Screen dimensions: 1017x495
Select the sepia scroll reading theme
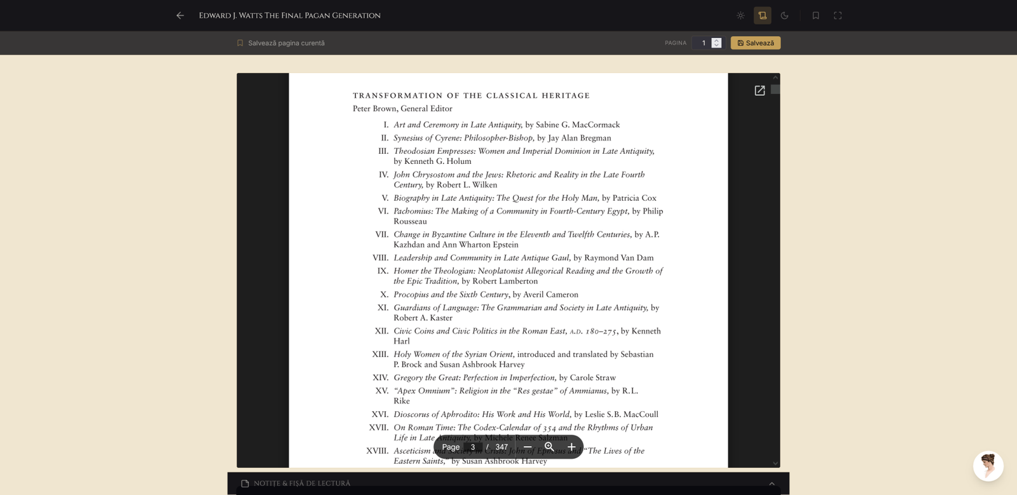tap(763, 15)
